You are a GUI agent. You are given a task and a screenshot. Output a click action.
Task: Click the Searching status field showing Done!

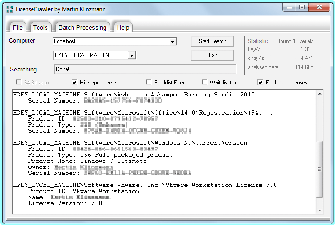(x=145, y=69)
